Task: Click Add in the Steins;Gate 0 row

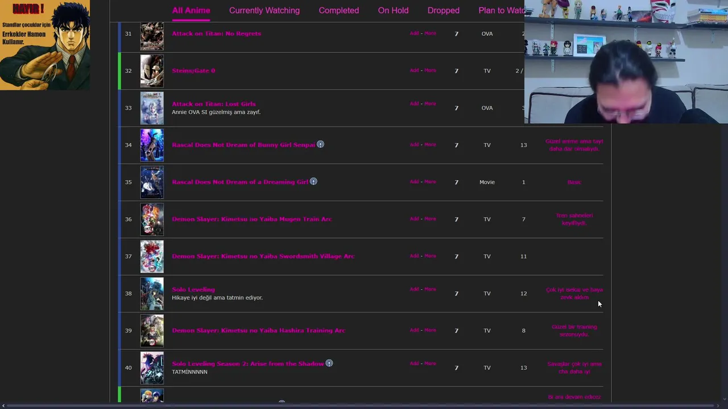Action: point(414,70)
